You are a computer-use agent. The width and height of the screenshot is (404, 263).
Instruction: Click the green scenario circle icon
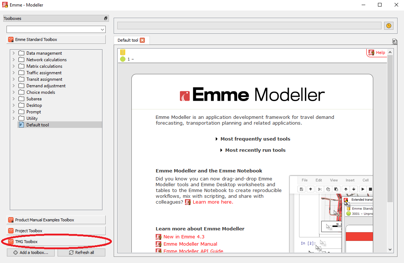[x=123, y=59]
